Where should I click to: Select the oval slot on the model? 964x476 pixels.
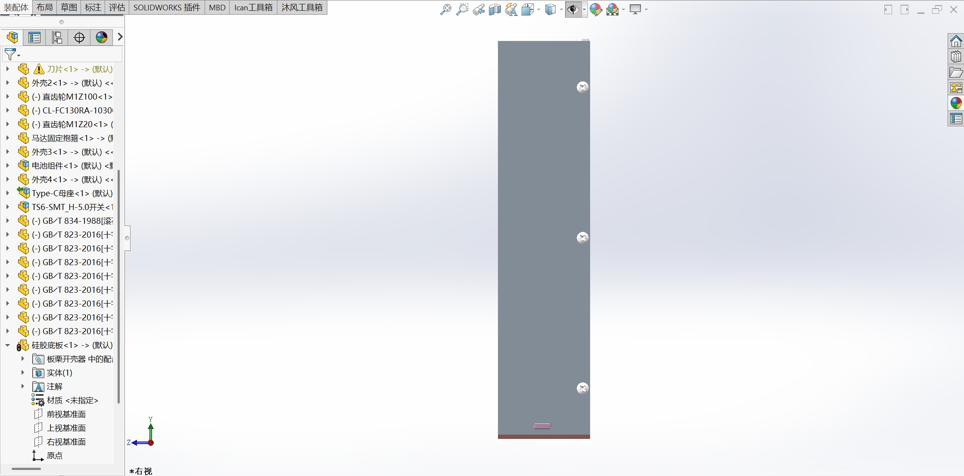coord(542,426)
